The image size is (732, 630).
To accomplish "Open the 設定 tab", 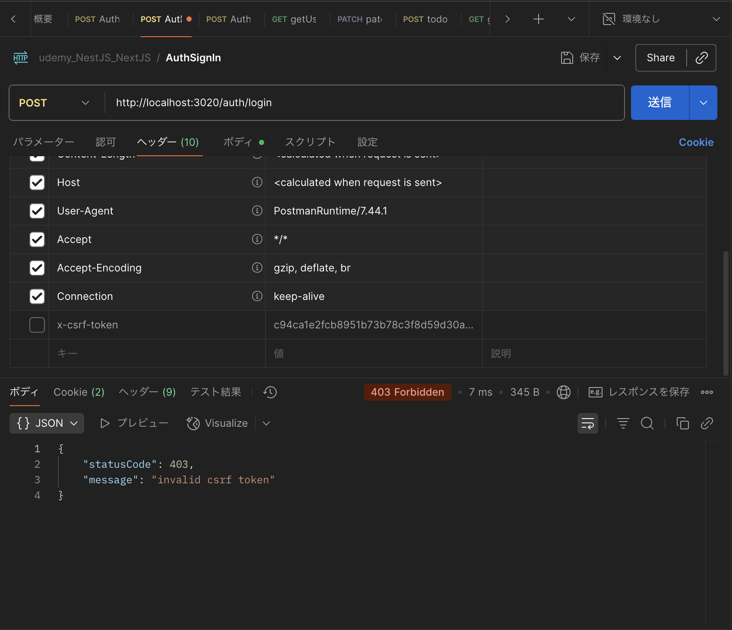I will click(x=368, y=142).
